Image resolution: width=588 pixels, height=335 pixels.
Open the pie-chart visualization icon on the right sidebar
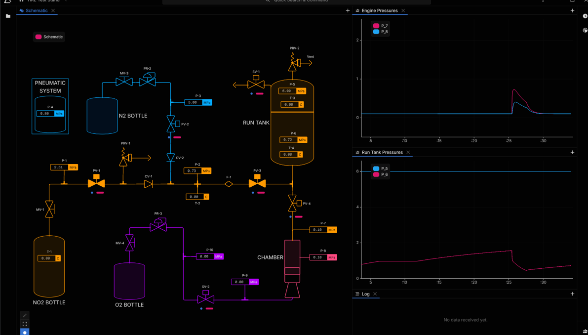click(x=585, y=30)
